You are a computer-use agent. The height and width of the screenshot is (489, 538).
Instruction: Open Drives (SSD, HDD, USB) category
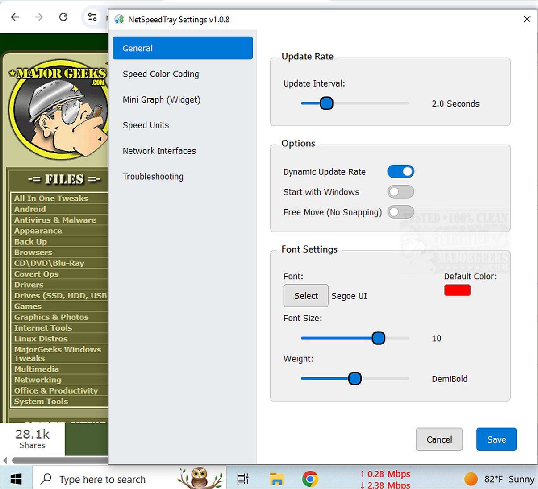pos(61,295)
